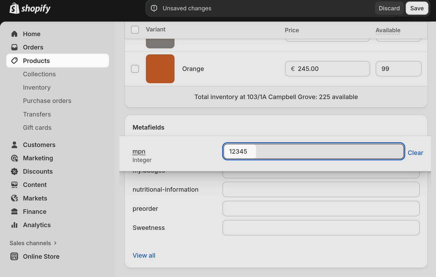Open Orders from the sidebar icon

[x=14, y=47]
